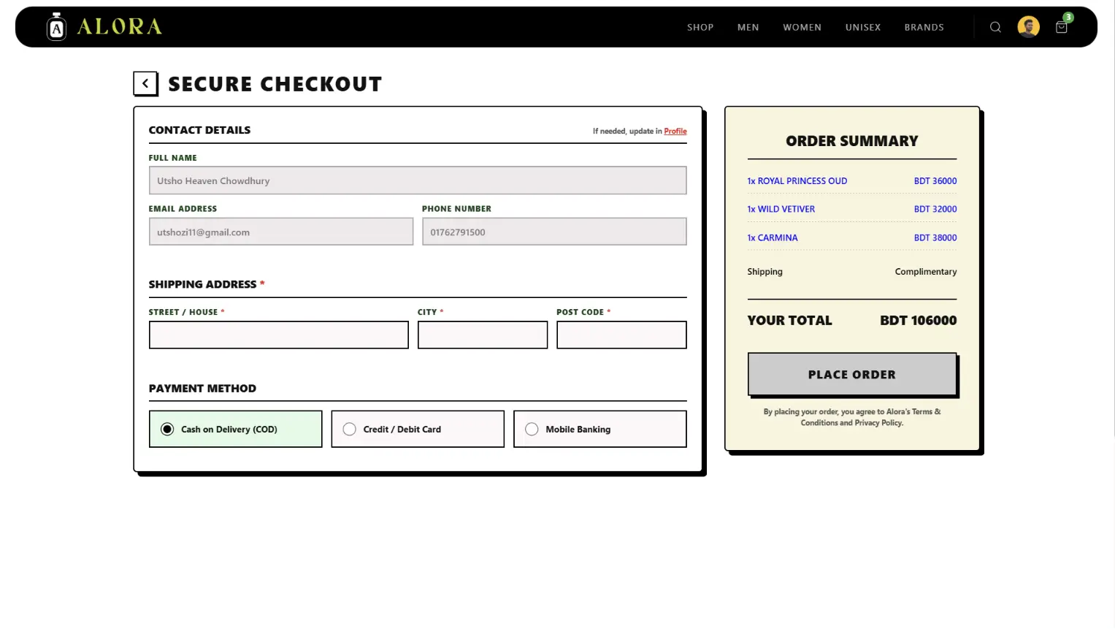Image resolution: width=1115 pixels, height=629 pixels.
Task: Click the ORDER SUMMARY heading
Action: (851, 141)
